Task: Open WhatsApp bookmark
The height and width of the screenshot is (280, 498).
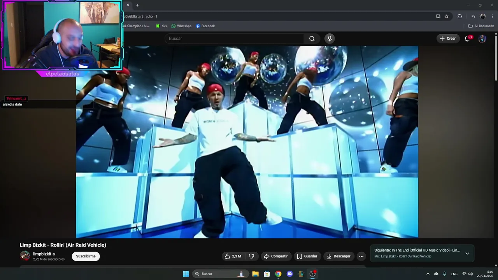Action: (182, 26)
